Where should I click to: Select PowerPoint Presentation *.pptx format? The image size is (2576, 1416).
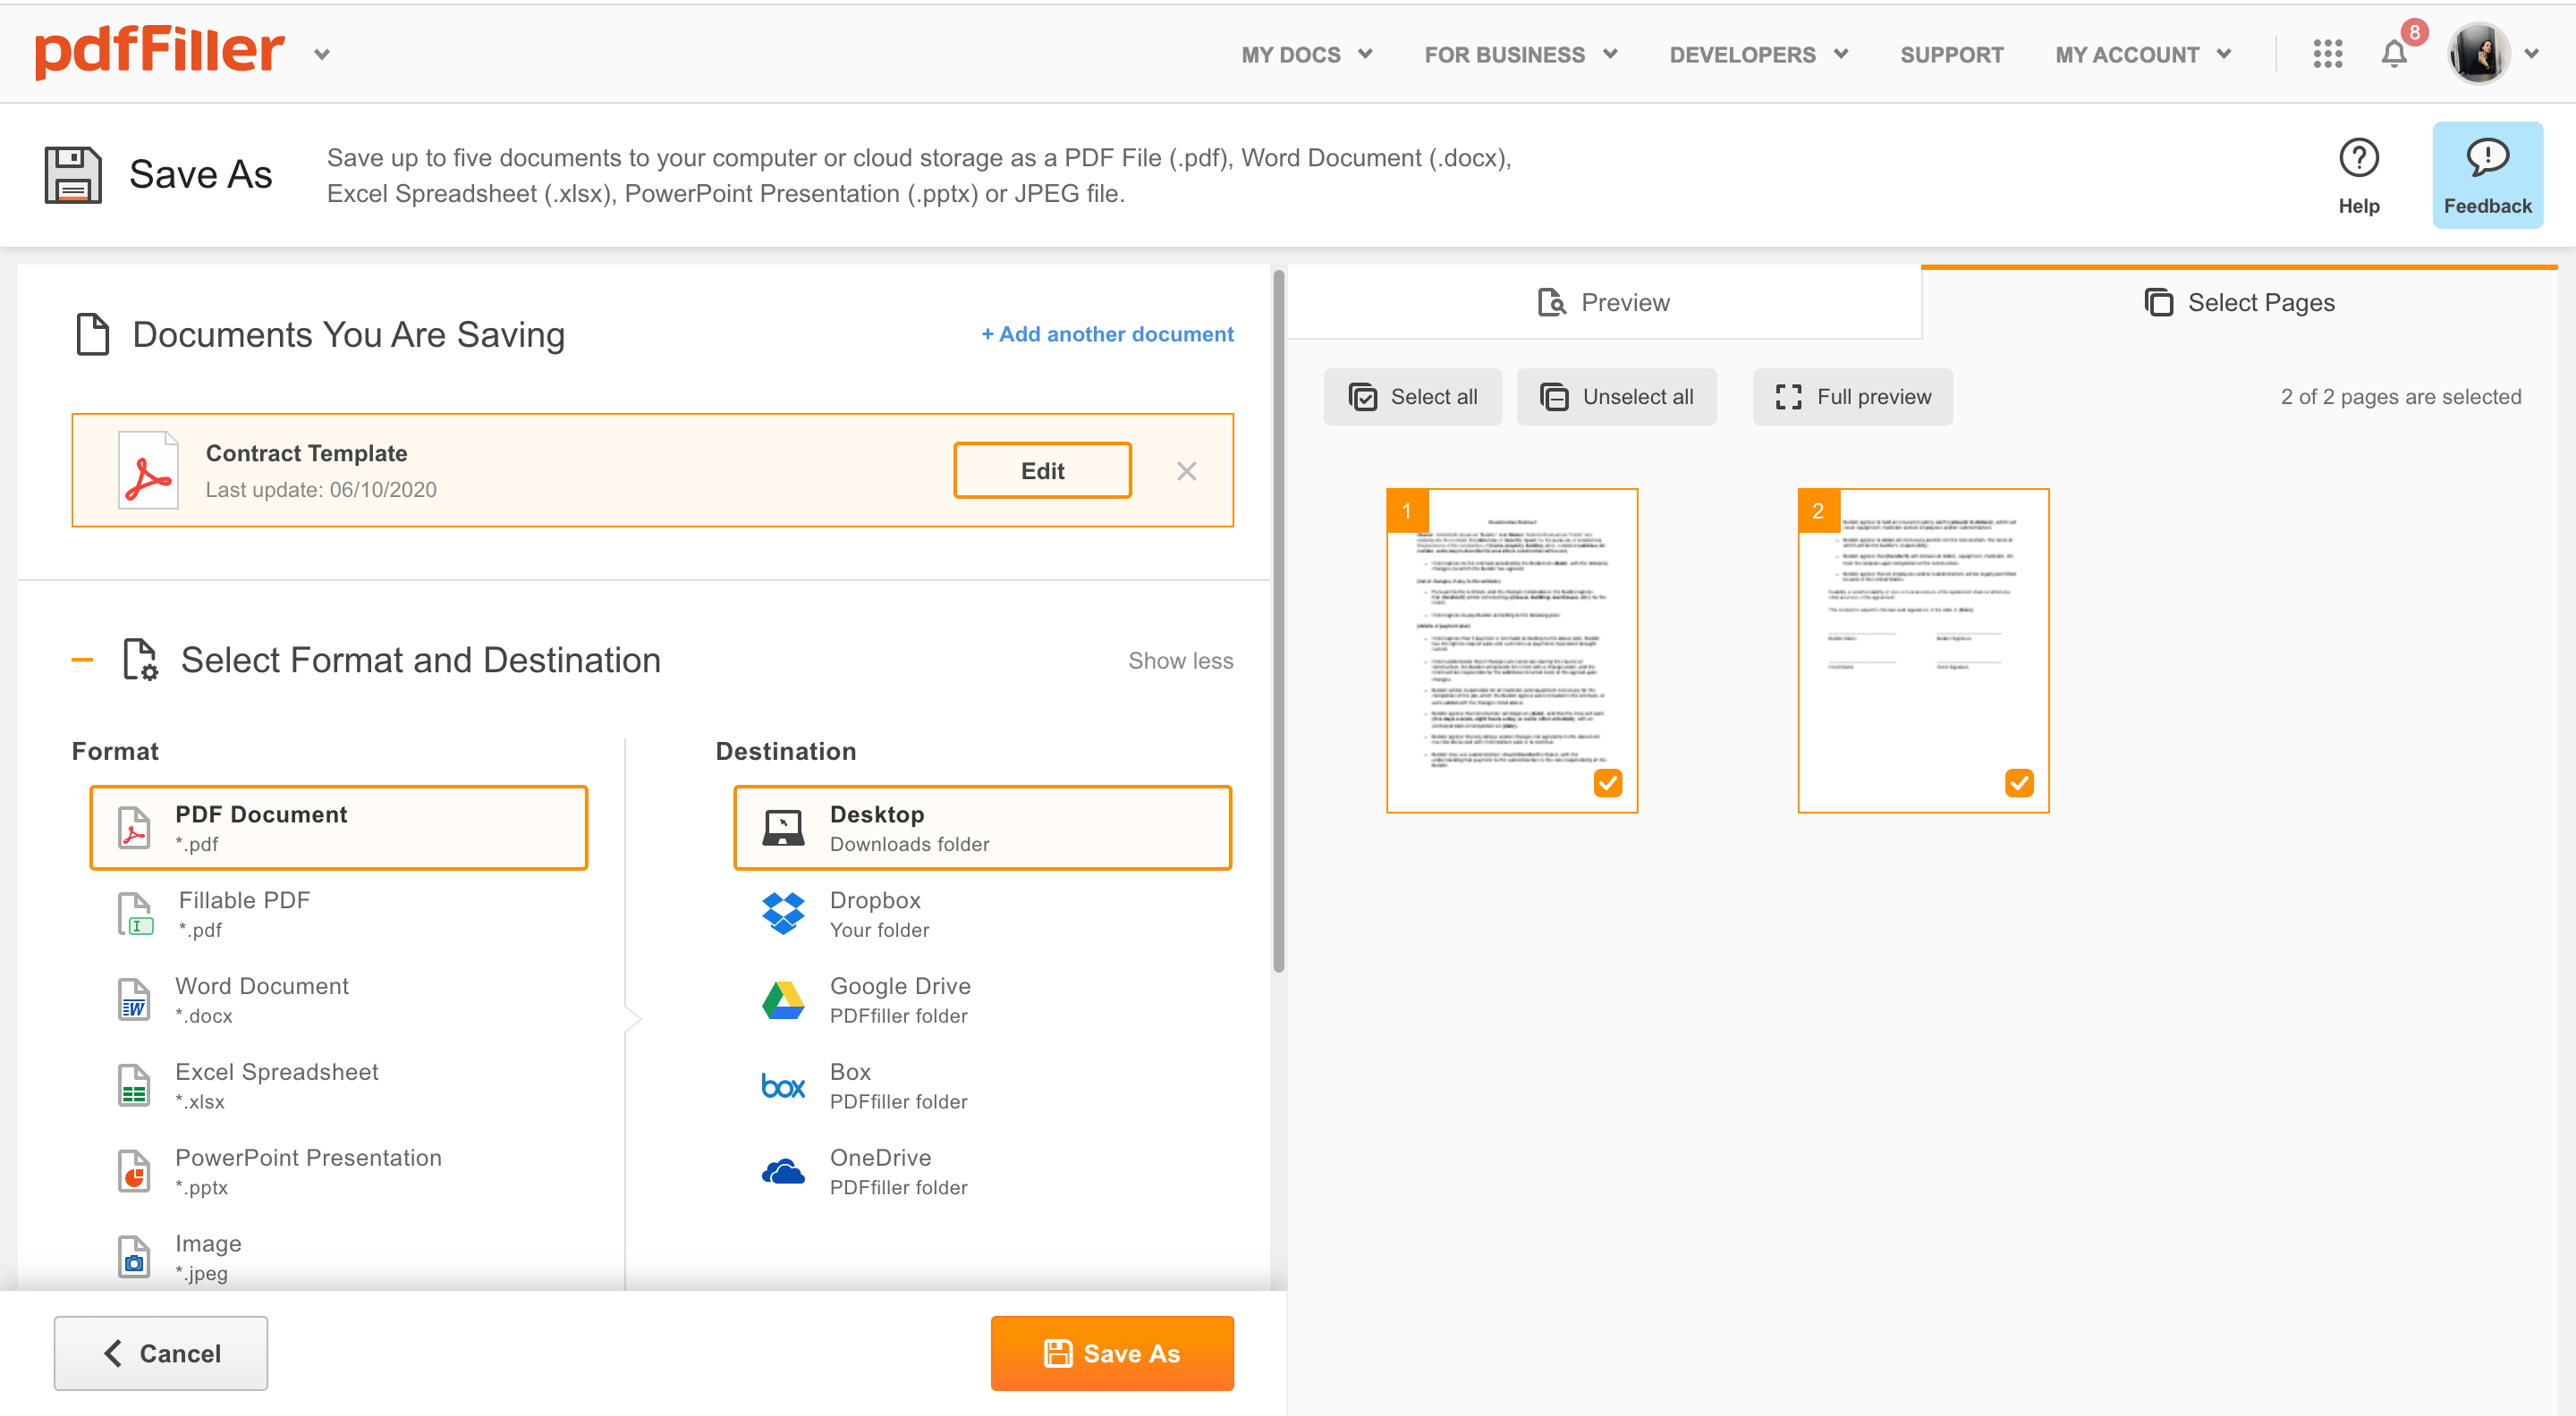(x=338, y=1171)
